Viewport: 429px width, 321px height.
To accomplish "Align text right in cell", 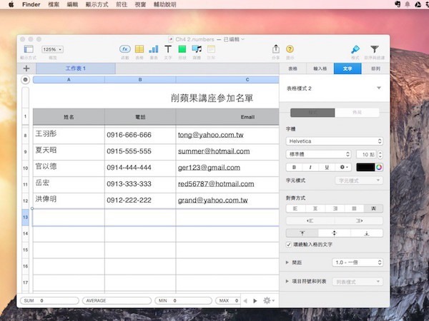I will (335, 208).
